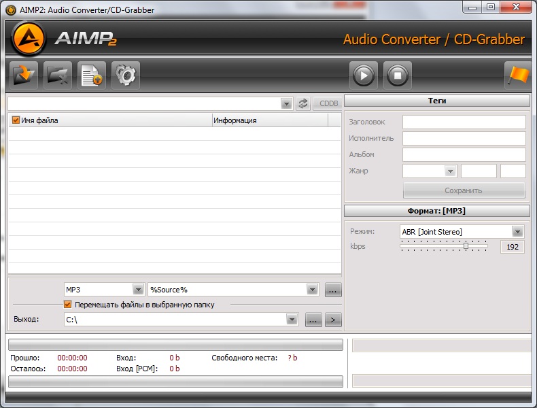
Task: Click the add files folder icon
Action: click(x=23, y=75)
